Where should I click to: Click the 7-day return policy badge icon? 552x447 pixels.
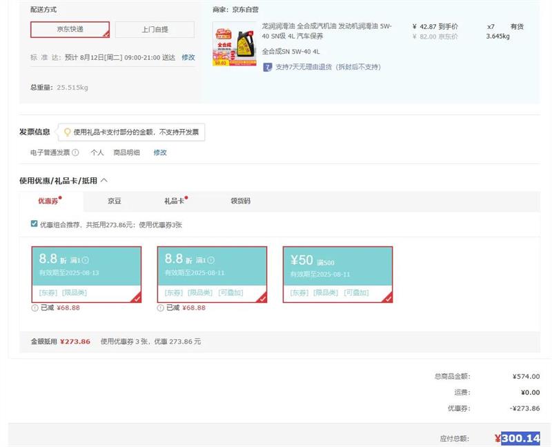pos(267,67)
